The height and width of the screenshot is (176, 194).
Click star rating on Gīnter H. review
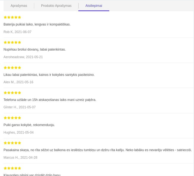click(12, 93)
